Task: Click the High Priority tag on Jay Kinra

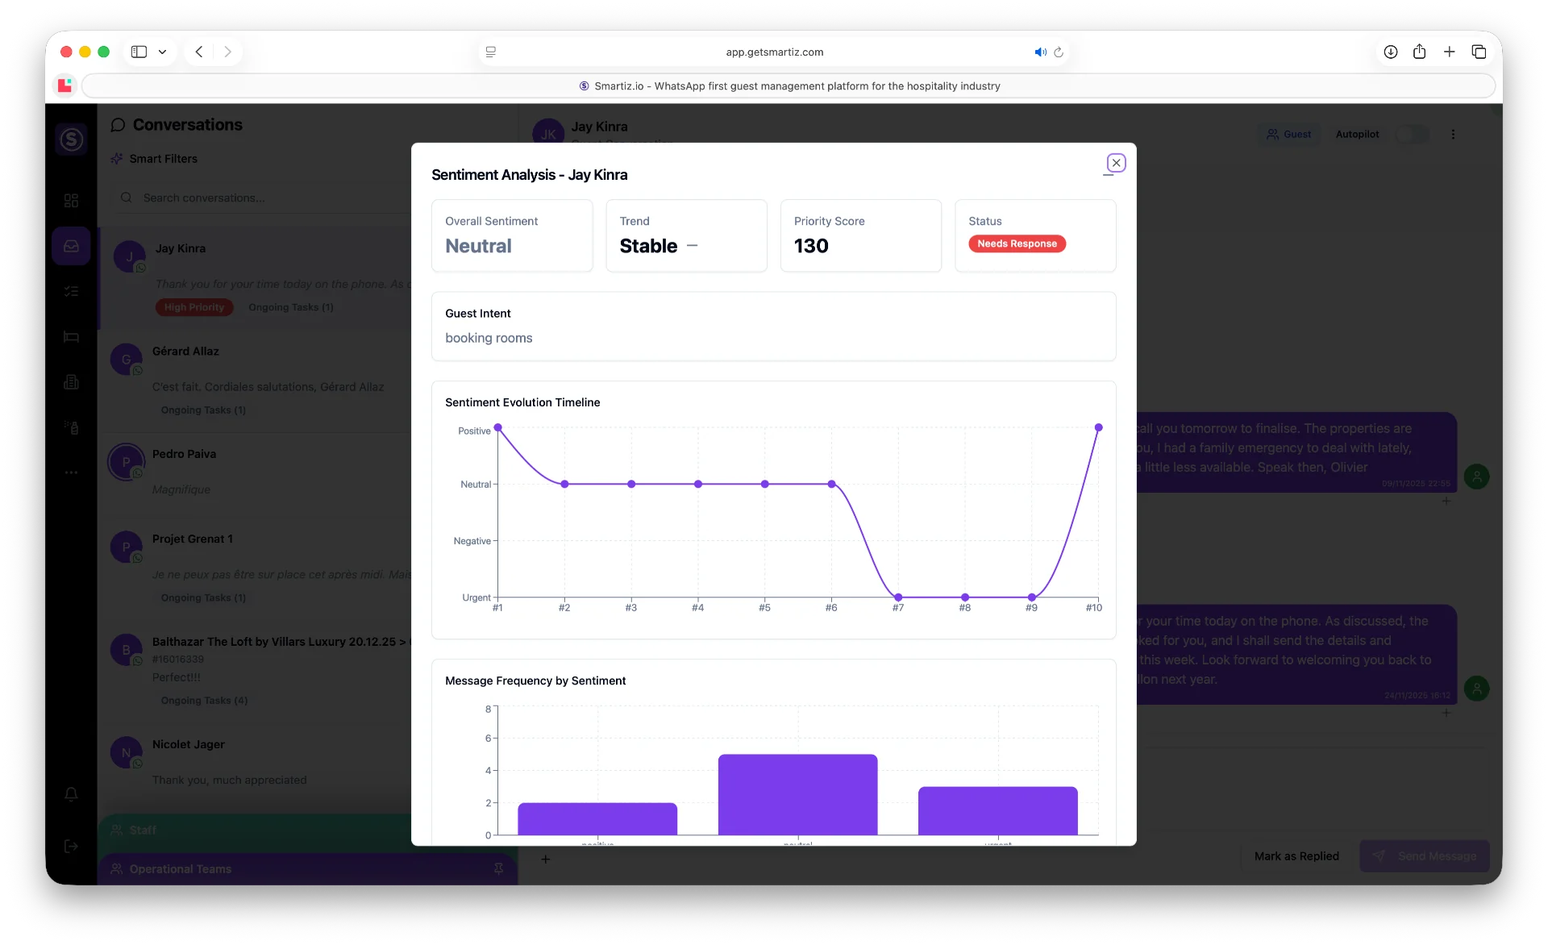Action: 194,307
